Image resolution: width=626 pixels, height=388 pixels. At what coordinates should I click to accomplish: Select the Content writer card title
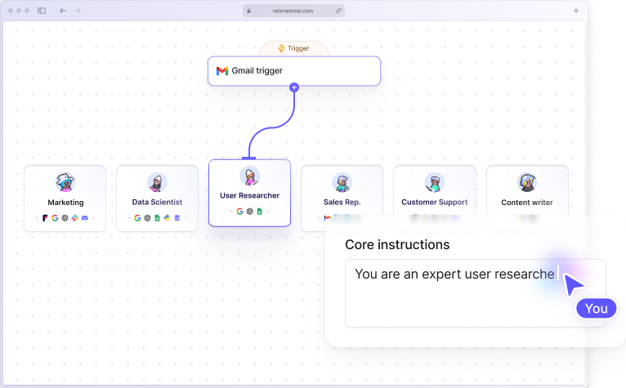coord(527,203)
